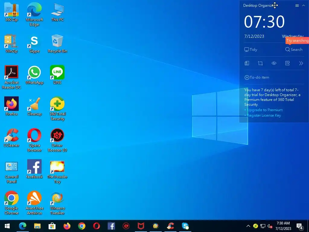Select the Google Chrome desktop shortcut

click(x=11, y=203)
